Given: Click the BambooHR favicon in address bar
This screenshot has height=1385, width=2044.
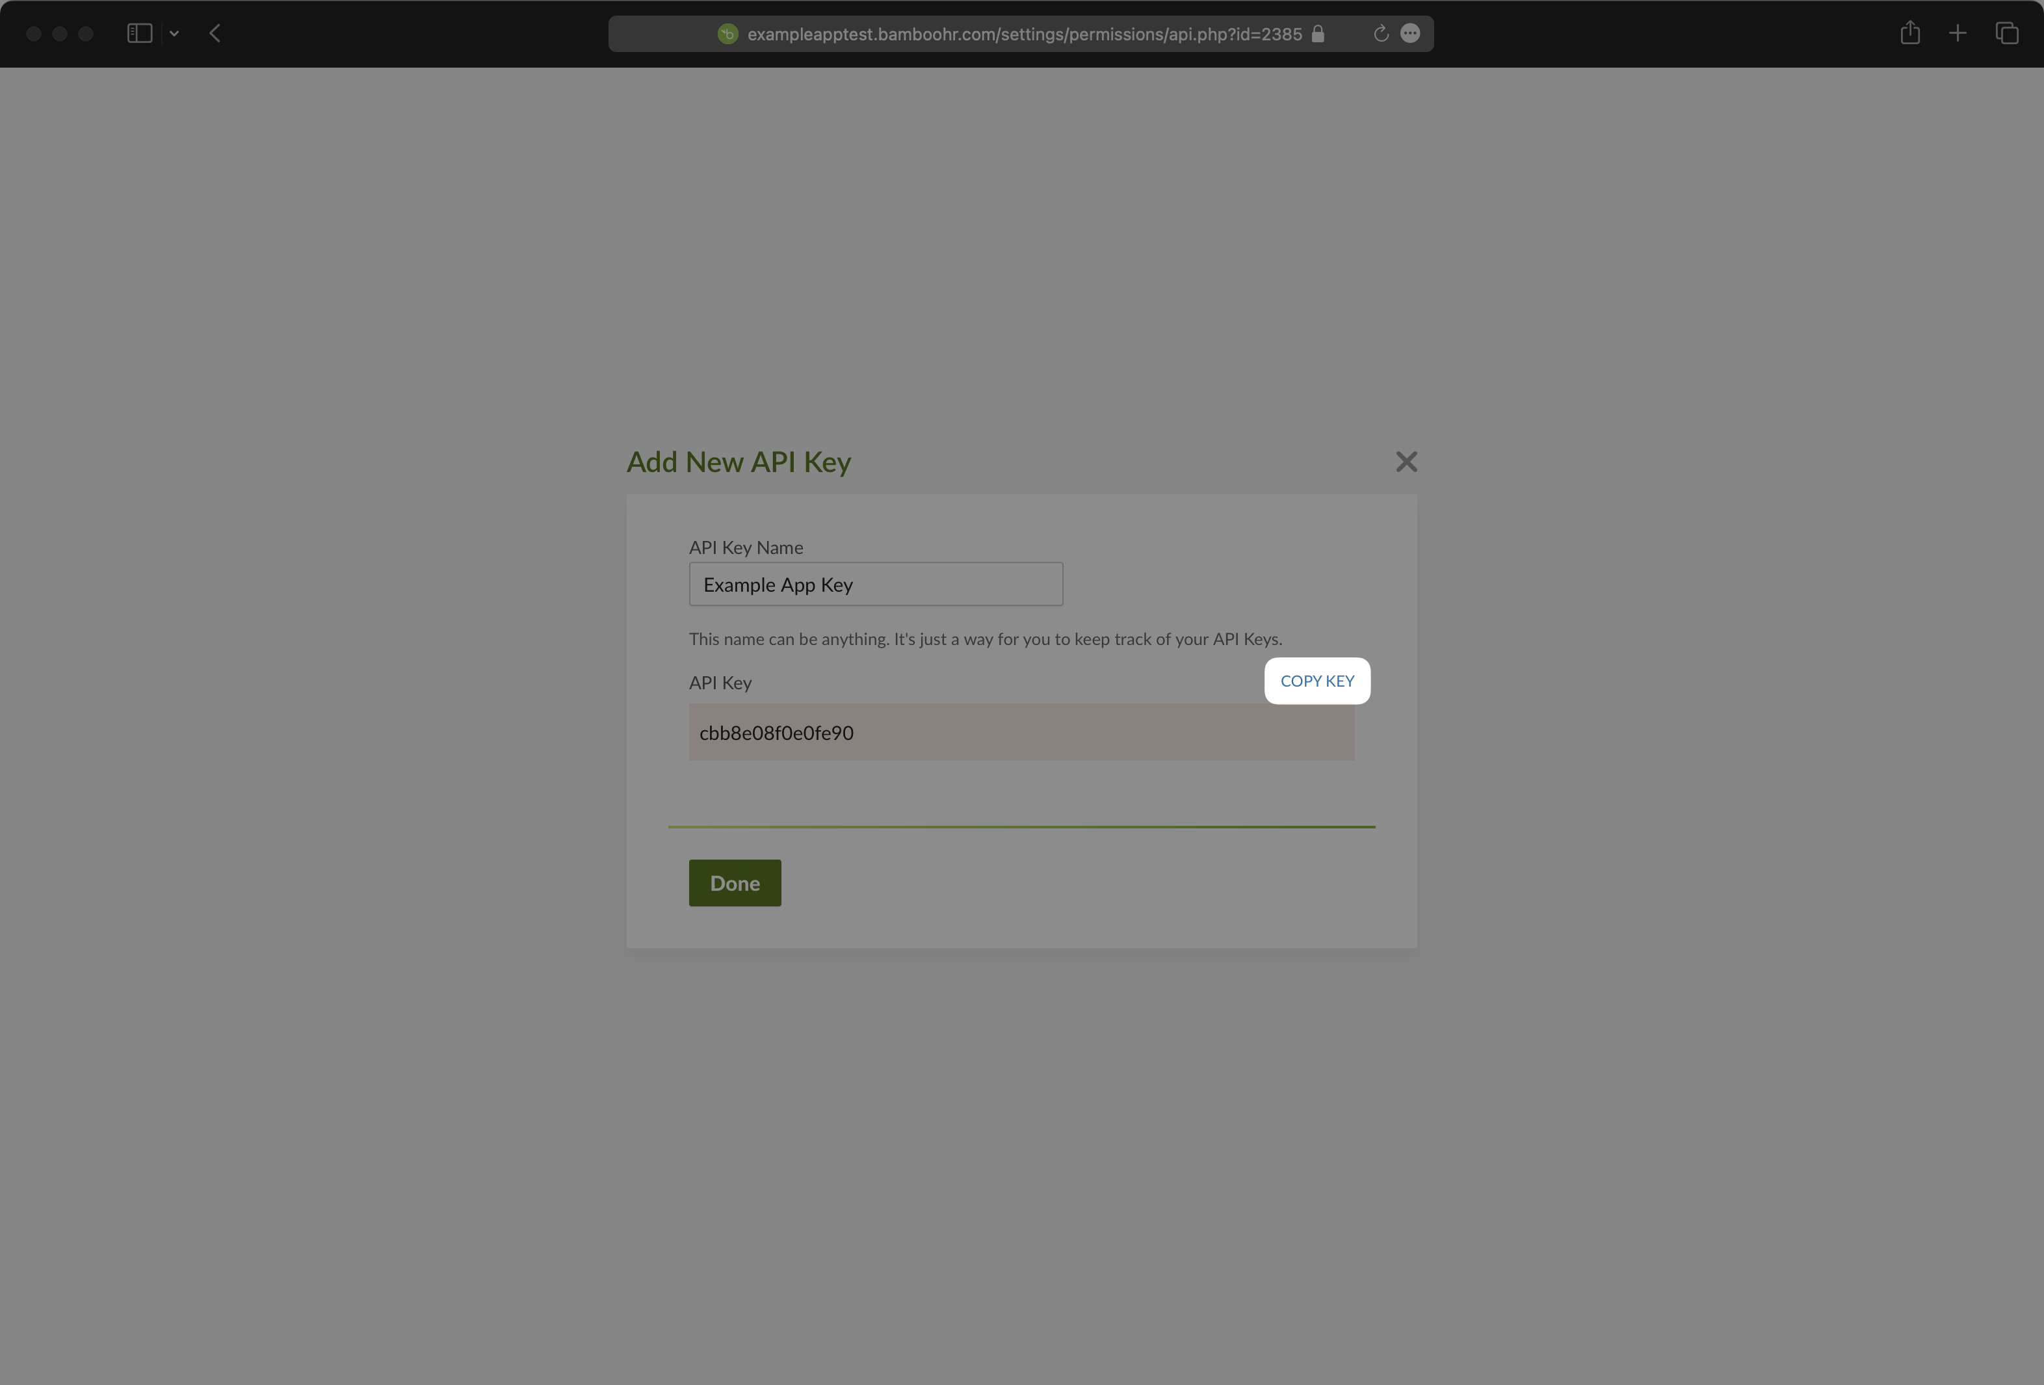Looking at the screenshot, I should 726,34.
